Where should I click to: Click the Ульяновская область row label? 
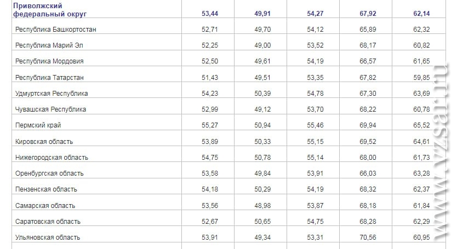coord(48,238)
